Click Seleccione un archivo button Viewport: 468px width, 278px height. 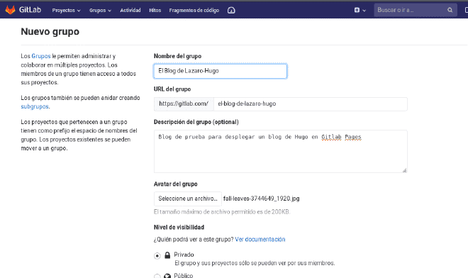pyautogui.click(x=188, y=199)
